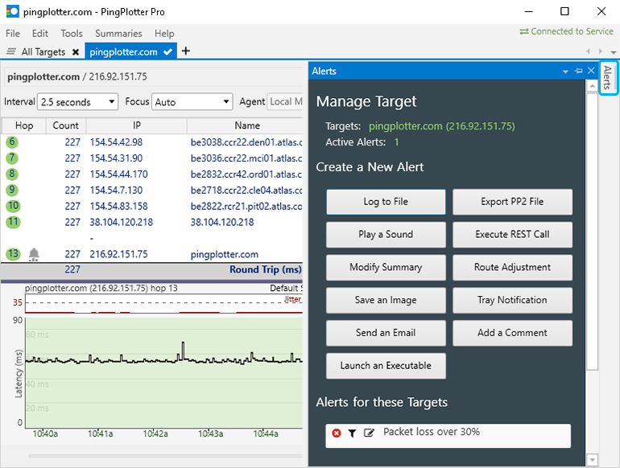Remove the Packet loss alert with red X
620x468 pixels.
(337, 433)
